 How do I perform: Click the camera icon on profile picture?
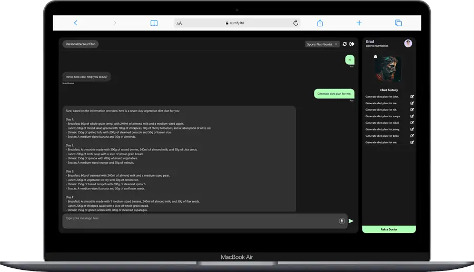(x=376, y=56)
